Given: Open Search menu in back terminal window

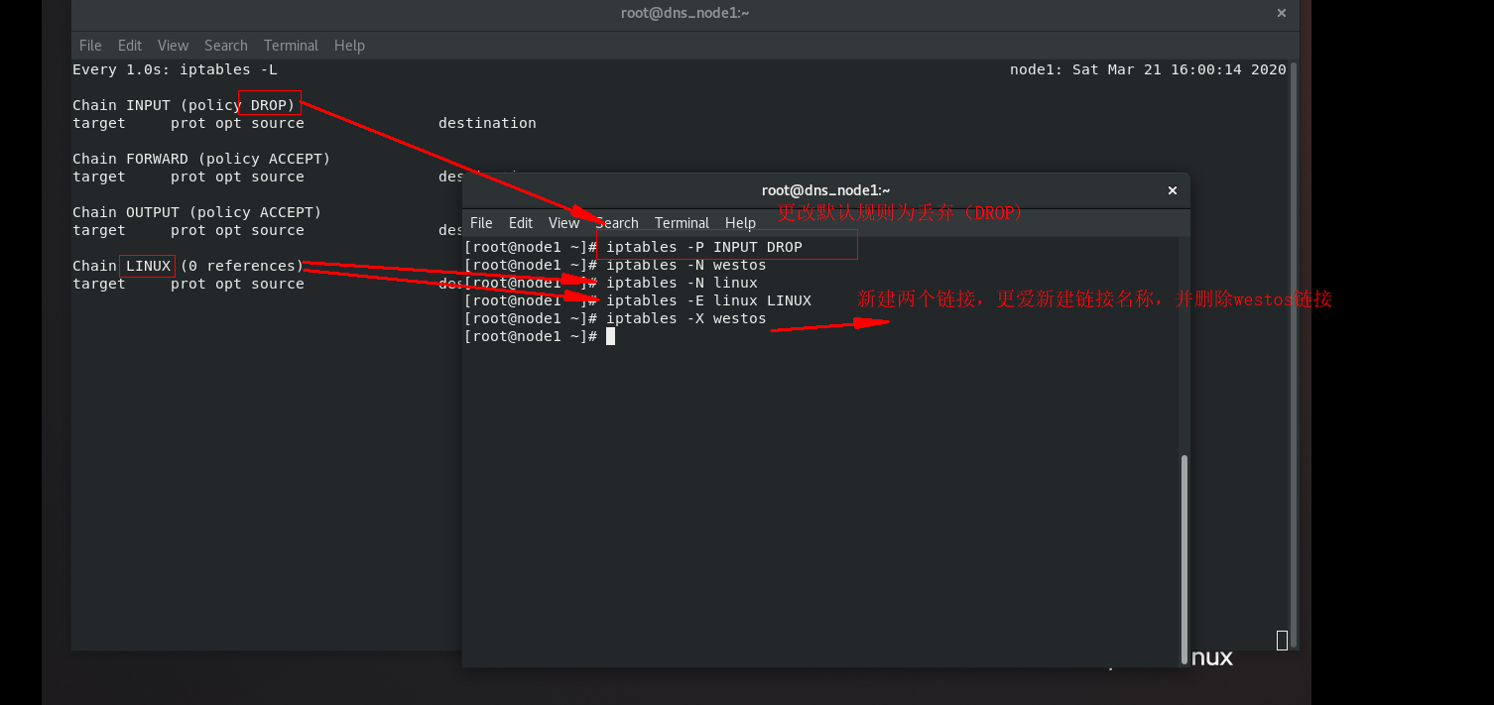Looking at the screenshot, I should click(x=226, y=46).
